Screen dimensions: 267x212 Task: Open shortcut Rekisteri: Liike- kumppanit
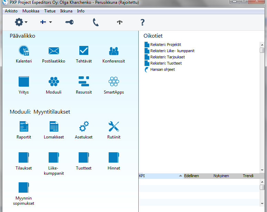pyautogui.click(x=169, y=51)
